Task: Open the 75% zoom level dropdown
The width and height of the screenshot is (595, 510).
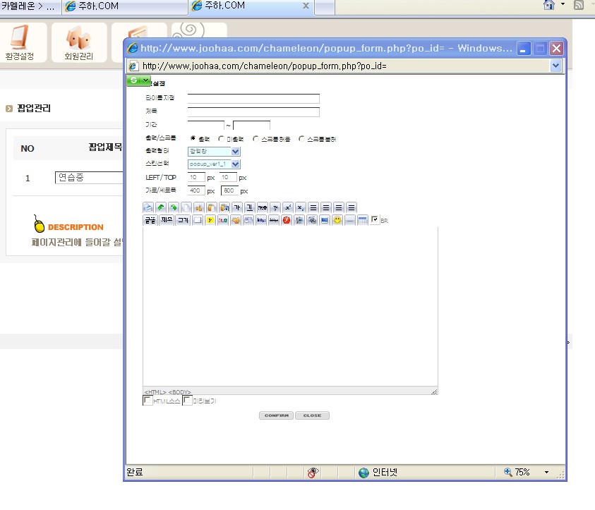Action: [x=546, y=472]
